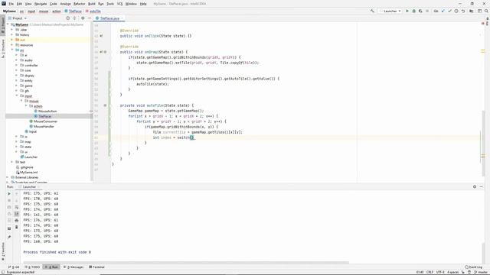Toggle scroll to end icon in Run console
Viewport: 490px width, 275px height.
[17, 214]
